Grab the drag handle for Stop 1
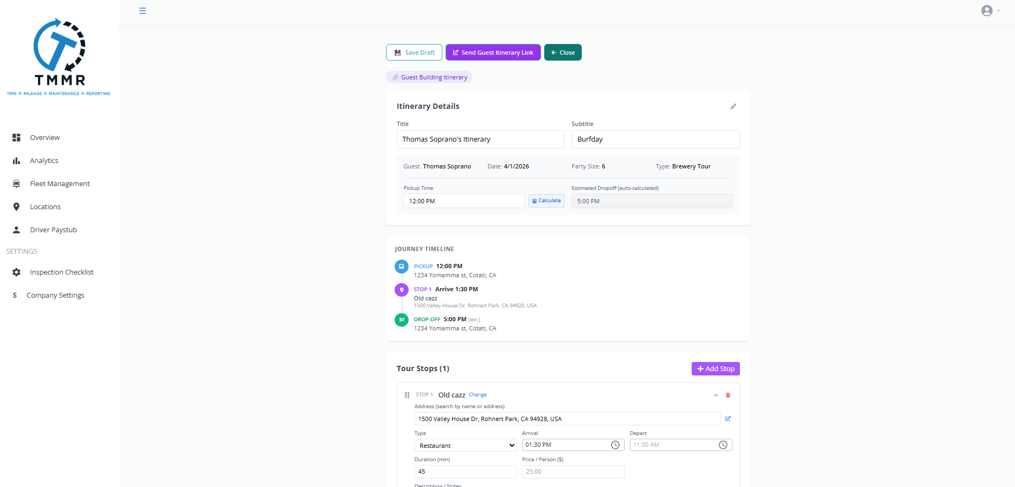The height and width of the screenshot is (487, 1015). point(407,395)
